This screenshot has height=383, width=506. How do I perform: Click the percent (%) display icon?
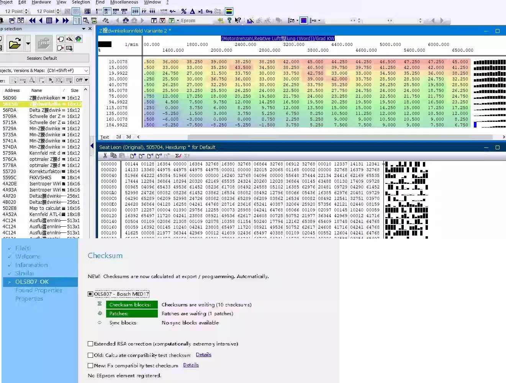click(x=183, y=11)
